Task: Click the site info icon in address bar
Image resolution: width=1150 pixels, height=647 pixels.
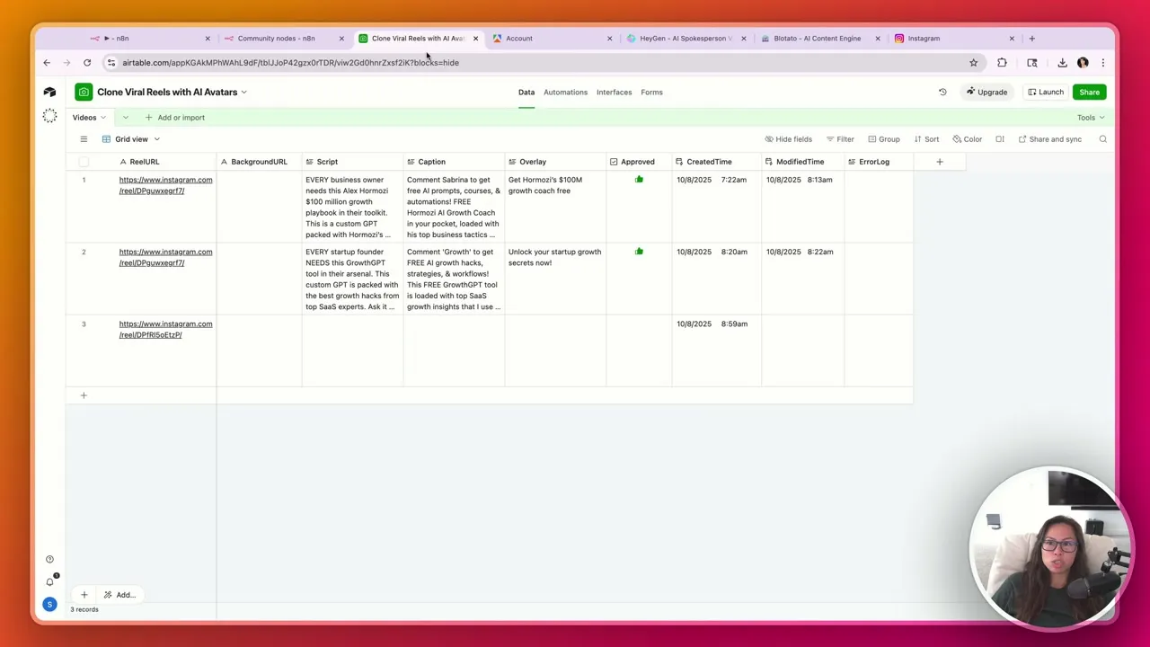Action: coord(111,63)
